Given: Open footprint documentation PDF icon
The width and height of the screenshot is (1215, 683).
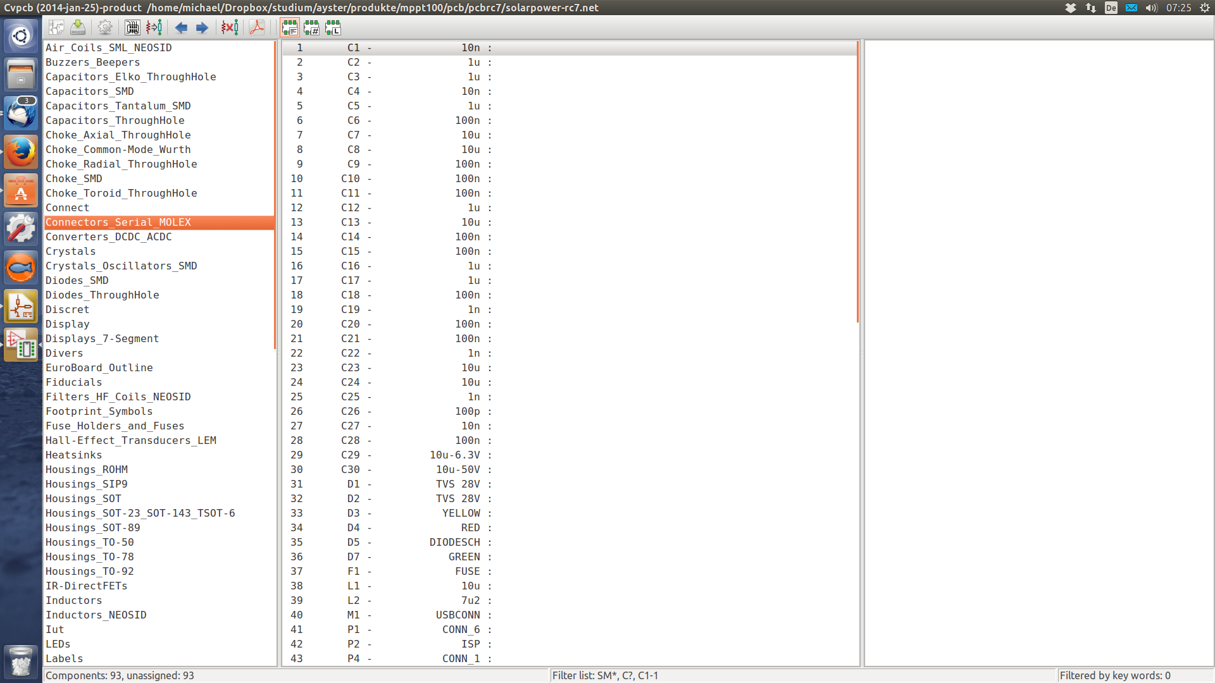Looking at the screenshot, I should [x=256, y=27].
